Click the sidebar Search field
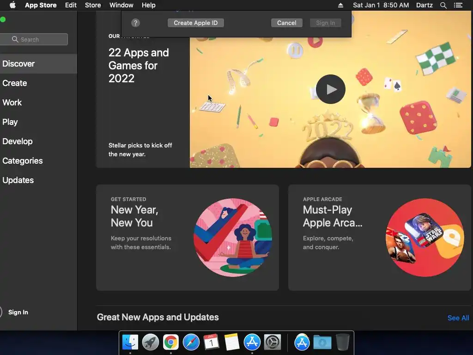This screenshot has width=473, height=355. [x=34, y=39]
